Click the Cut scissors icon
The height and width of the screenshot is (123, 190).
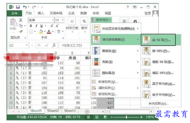(21, 20)
